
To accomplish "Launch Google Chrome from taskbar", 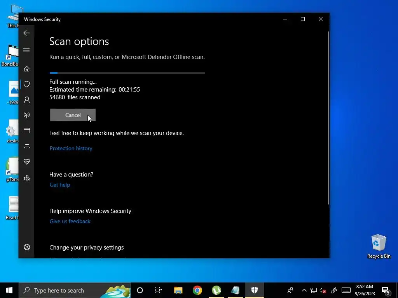I will point(197,290).
